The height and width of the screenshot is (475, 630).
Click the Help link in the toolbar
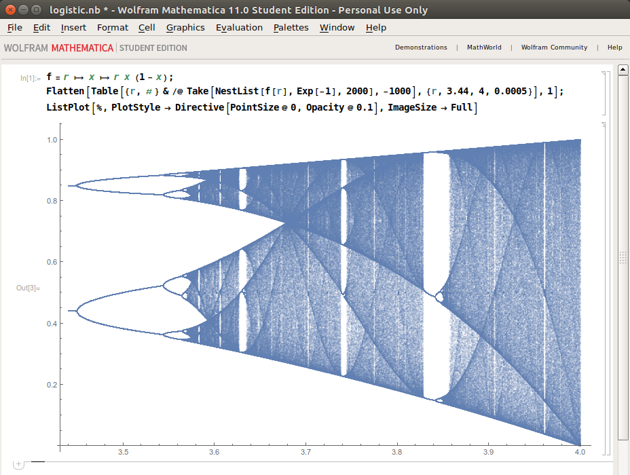615,47
